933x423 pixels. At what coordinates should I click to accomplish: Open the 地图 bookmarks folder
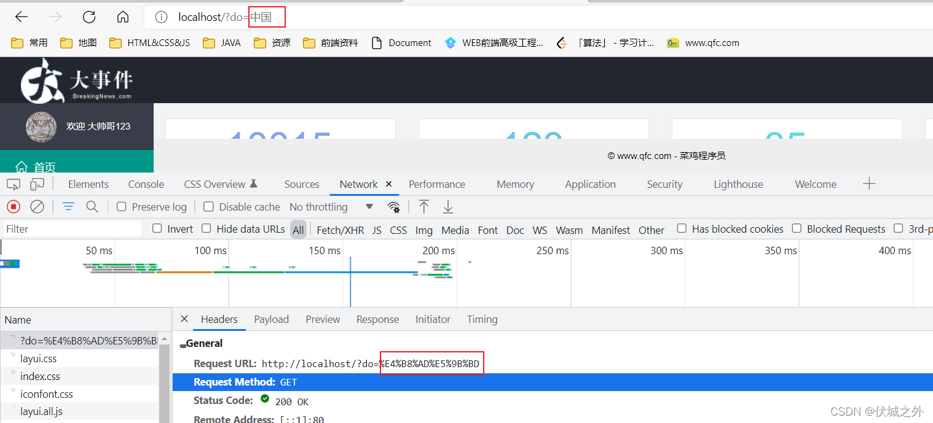point(79,43)
